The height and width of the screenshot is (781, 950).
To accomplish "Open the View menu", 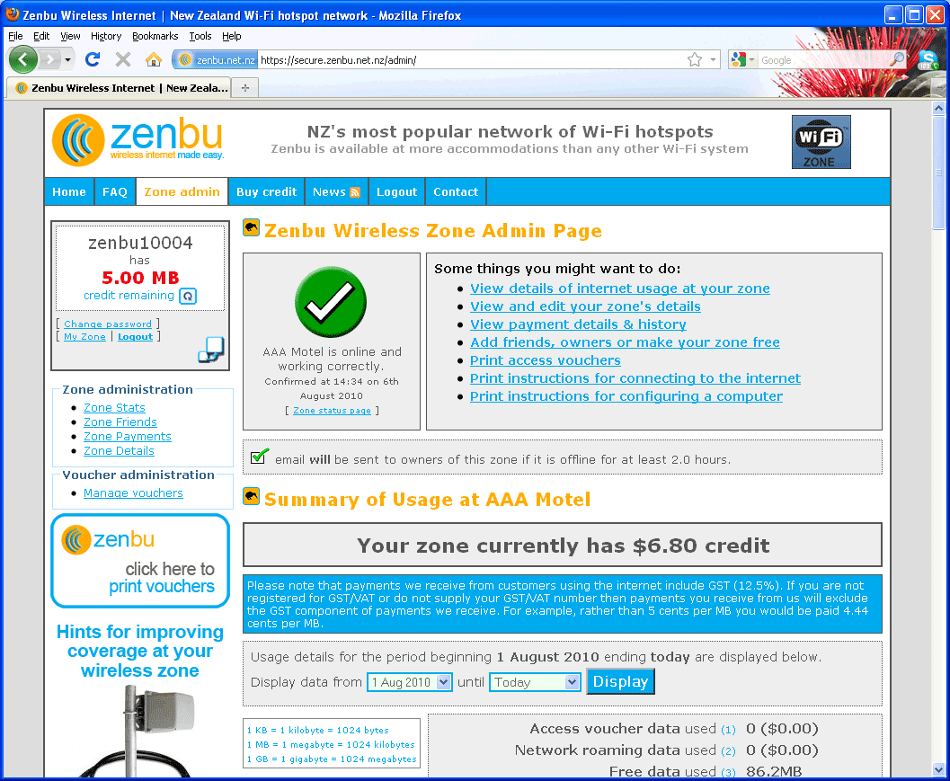I will pyautogui.click(x=70, y=36).
